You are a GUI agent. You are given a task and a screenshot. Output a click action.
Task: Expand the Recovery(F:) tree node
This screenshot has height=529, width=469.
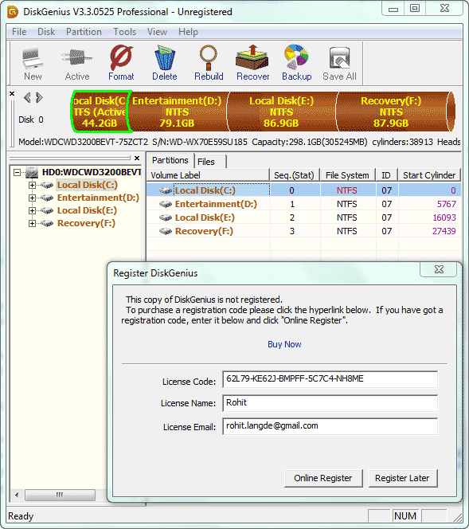point(32,223)
